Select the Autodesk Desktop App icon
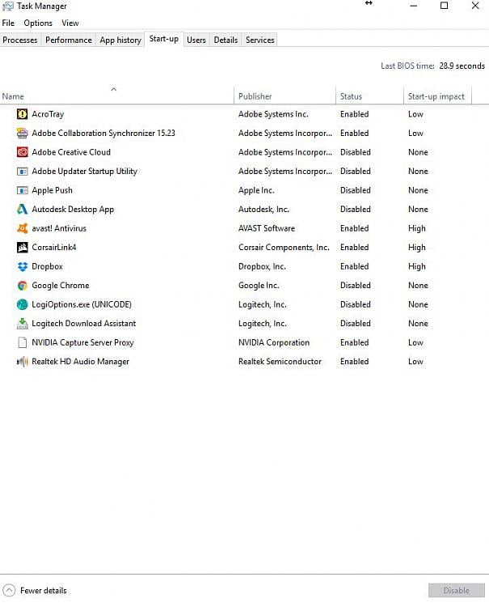This screenshot has height=607, width=489. tap(23, 209)
